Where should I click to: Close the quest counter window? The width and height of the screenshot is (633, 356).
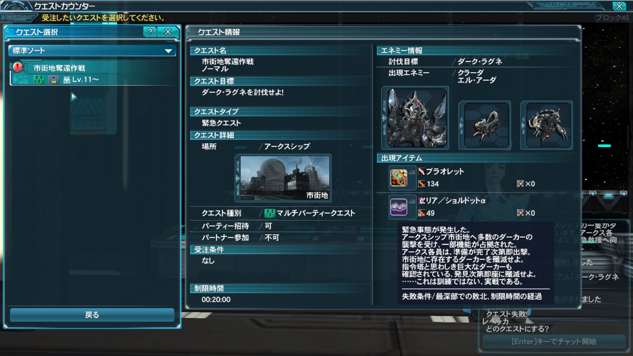pos(619,6)
